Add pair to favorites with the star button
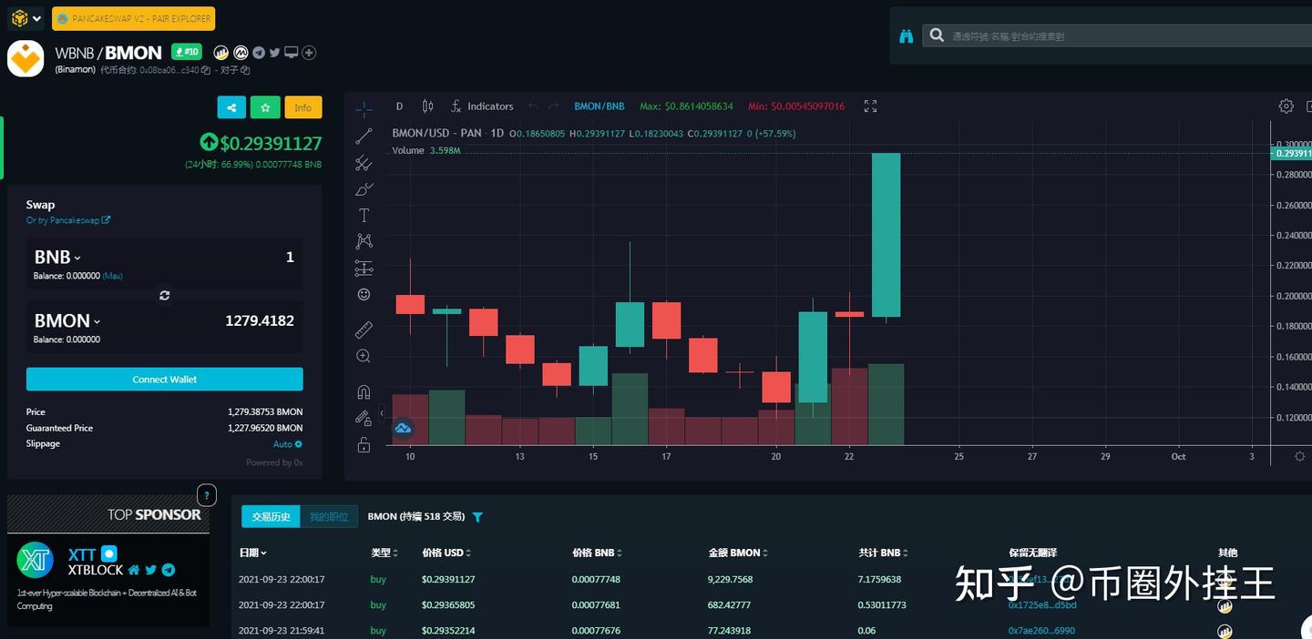 265,107
